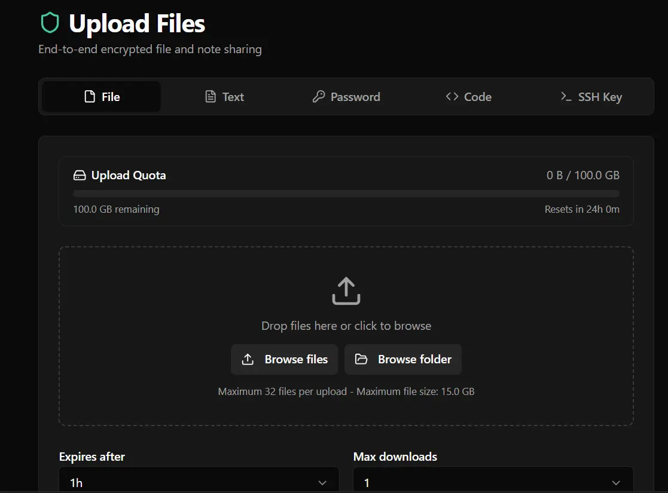
Task: Click the 'Upload Quota' label
Action: (x=129, y=176)
